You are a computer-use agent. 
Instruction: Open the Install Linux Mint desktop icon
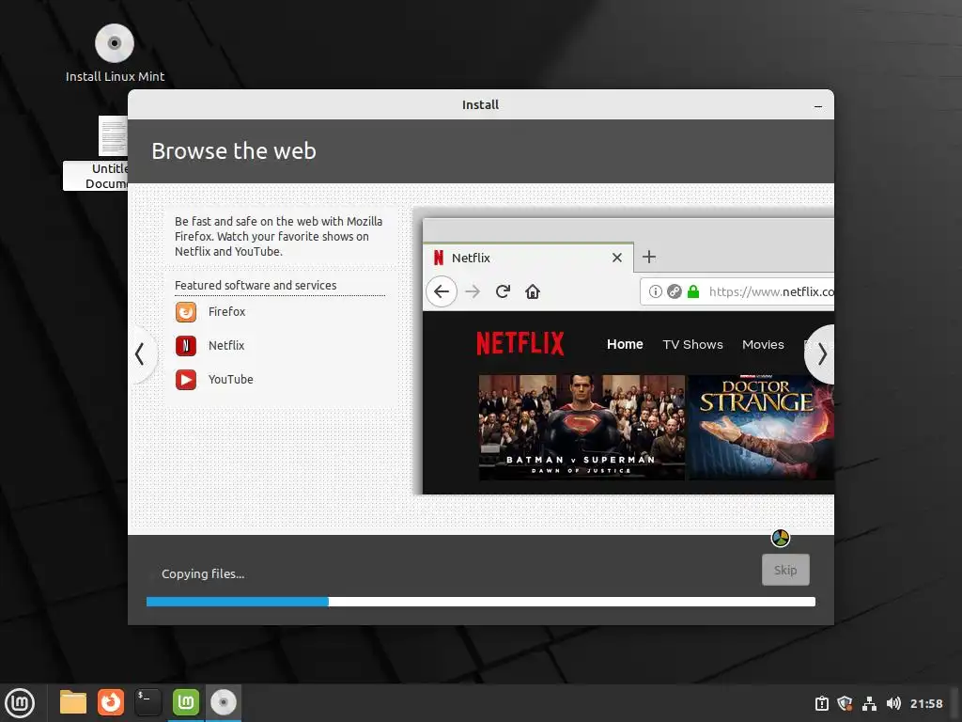click(x=115, y=53)
